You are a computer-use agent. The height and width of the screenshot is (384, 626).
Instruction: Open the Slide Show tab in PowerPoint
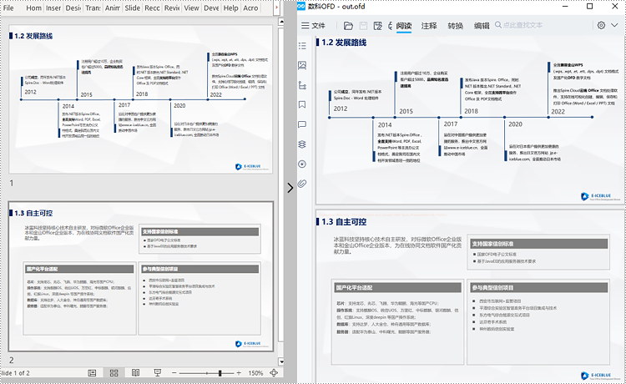point(132,8)
